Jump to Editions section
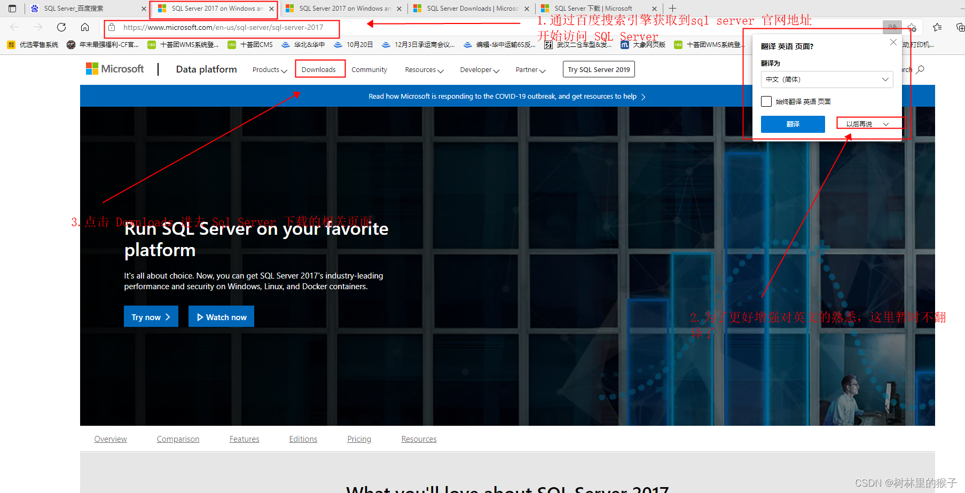Image resolution: width=965 pixels, height=493 pixels. (303, 439)
